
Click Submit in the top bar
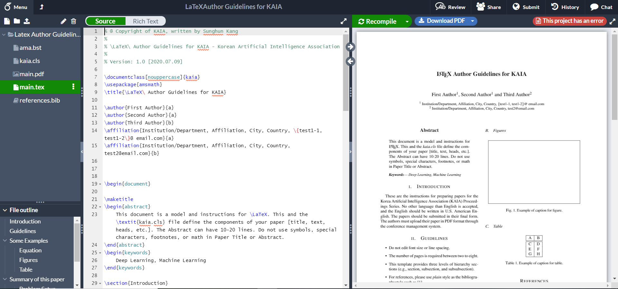point(526,7)
